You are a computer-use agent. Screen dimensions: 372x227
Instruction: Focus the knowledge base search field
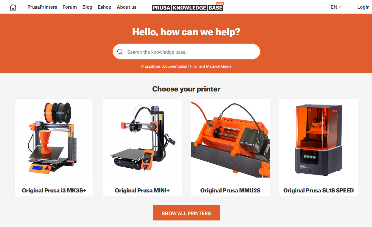tap(186, 52)
